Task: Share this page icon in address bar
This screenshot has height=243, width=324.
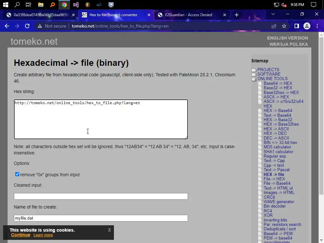Action: point(274,26)
